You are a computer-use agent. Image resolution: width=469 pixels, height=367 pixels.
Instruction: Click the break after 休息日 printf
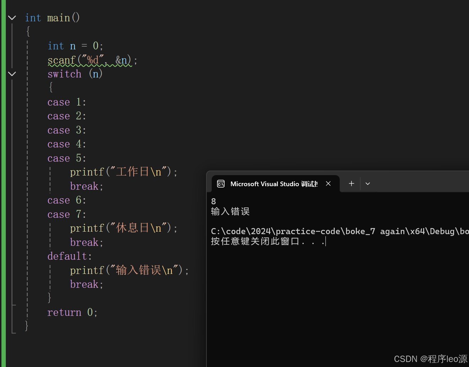point(87,242)
